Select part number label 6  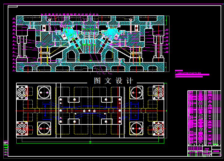pyautogui.click(x=14, y=52)
